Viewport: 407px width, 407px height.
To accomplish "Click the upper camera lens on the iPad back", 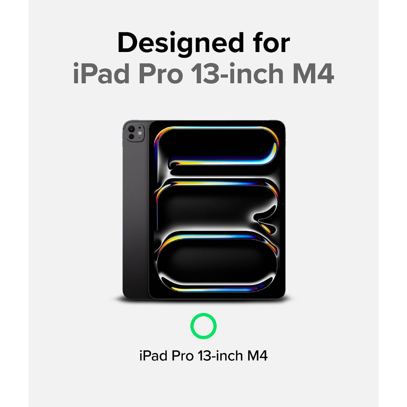I will pyautogui.click(x=132, y=129).
